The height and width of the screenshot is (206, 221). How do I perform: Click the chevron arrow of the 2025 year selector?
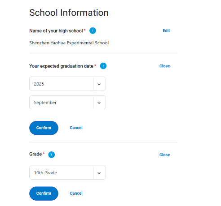click(x=99, y=84)
